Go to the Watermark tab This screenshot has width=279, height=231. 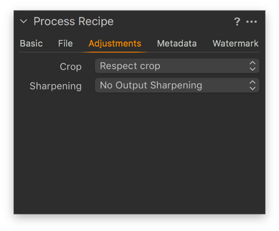[236, 43]
